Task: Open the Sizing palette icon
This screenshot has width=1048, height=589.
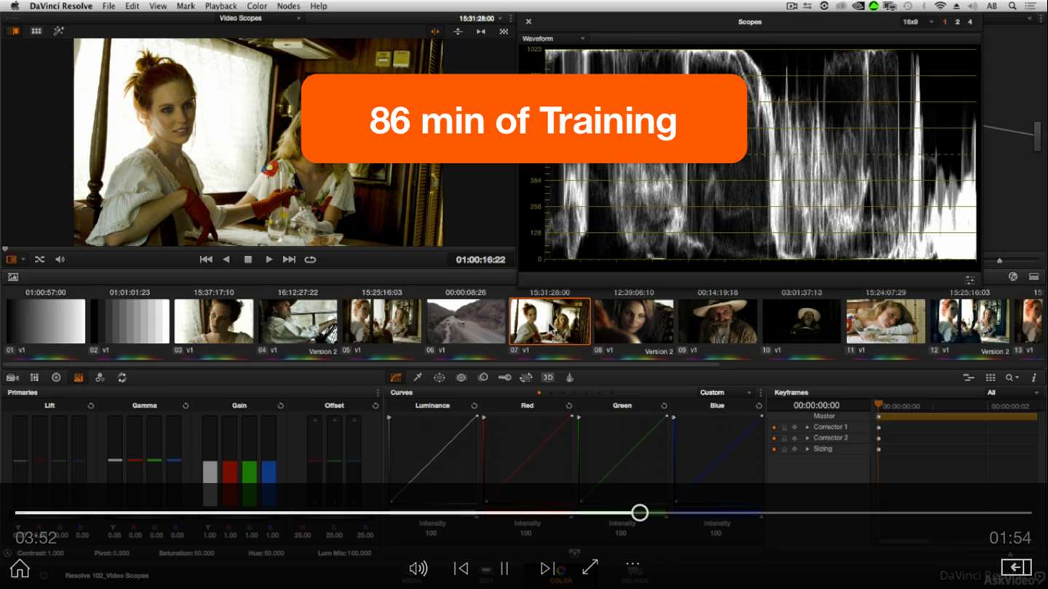Action: [526, 377]
